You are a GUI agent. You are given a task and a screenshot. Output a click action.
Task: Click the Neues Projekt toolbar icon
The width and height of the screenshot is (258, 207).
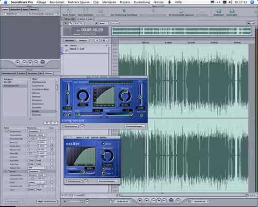[x=69, y=11]
